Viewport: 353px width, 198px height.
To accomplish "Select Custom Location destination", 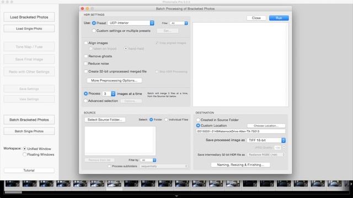I will 198,125.
